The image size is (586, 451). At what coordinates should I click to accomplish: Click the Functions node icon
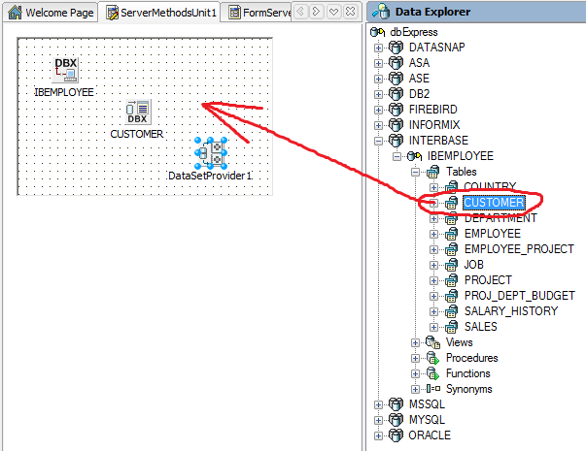click(x=432, y=373)
